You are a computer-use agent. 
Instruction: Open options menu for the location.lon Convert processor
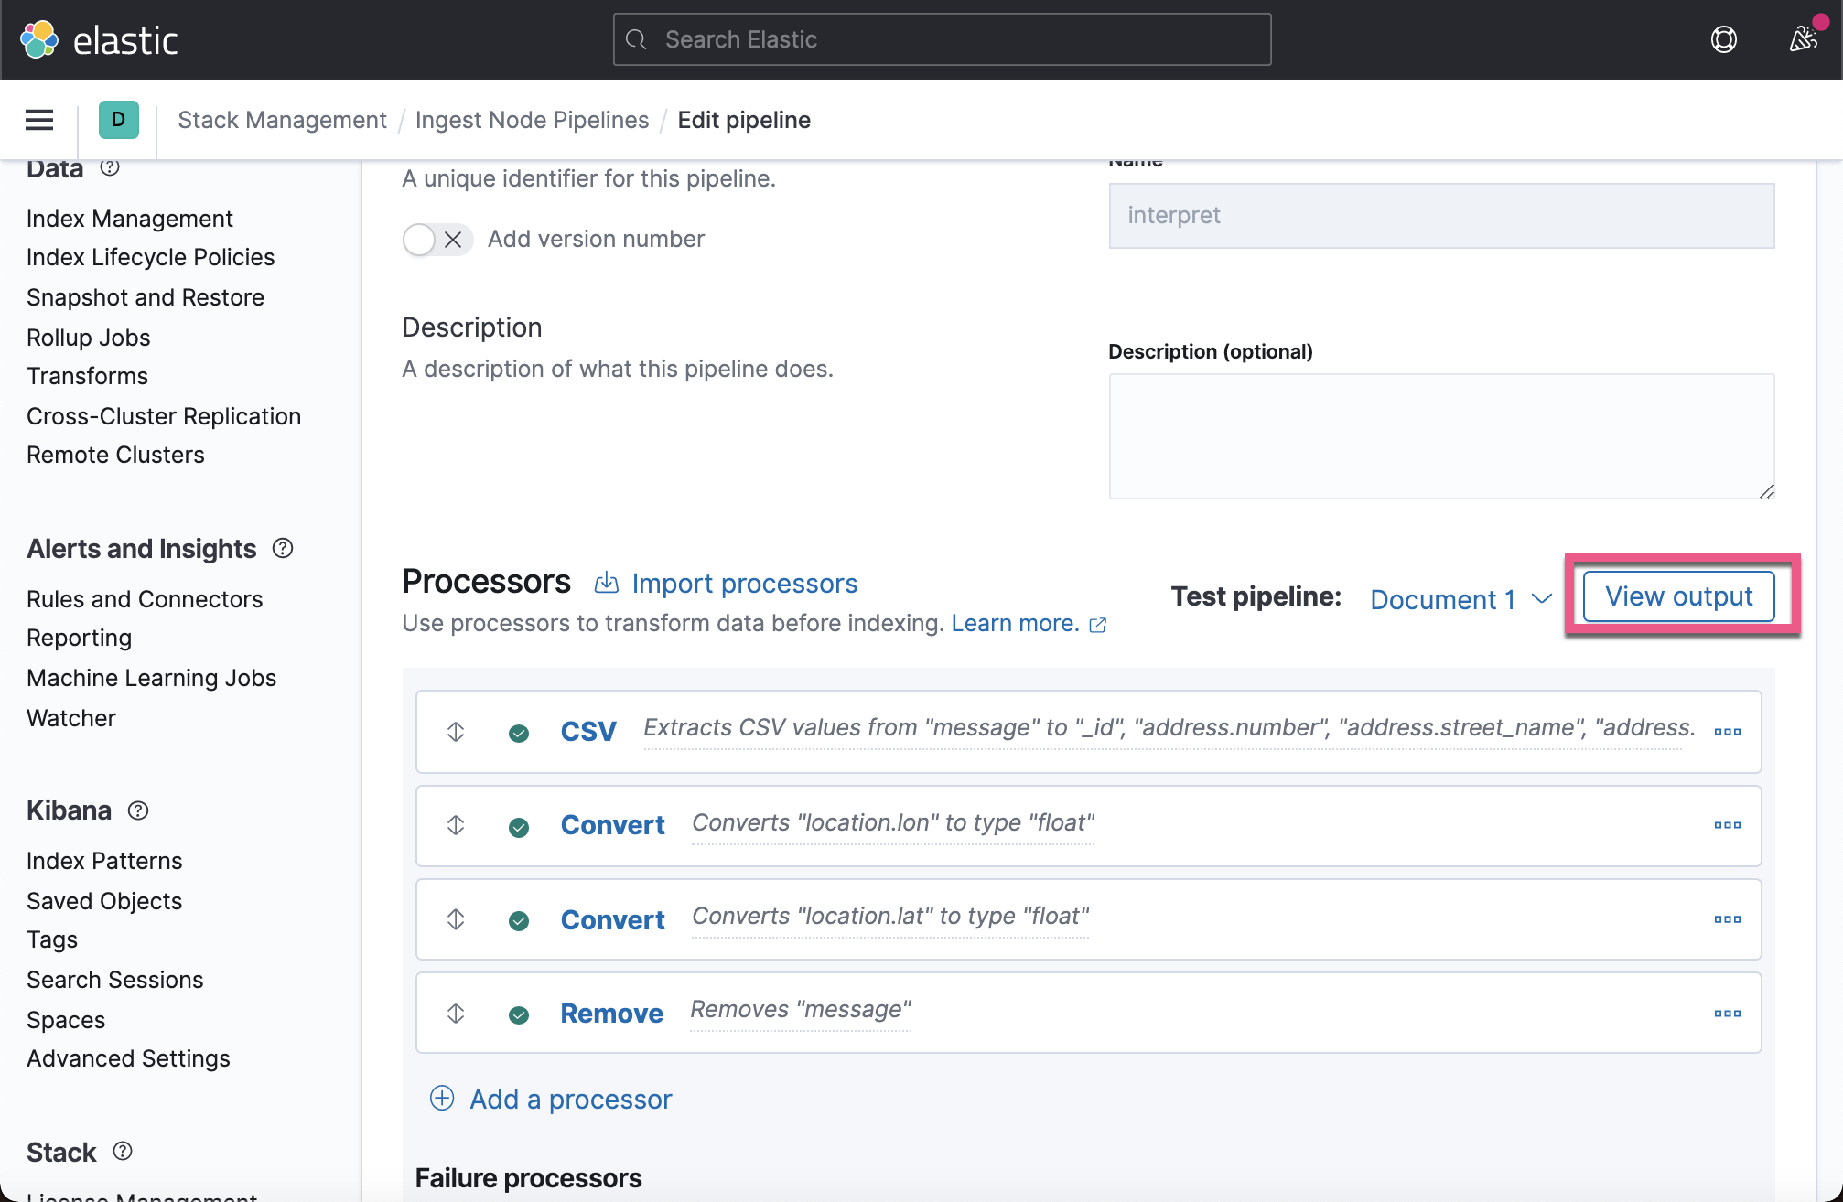coord(1728,825)
